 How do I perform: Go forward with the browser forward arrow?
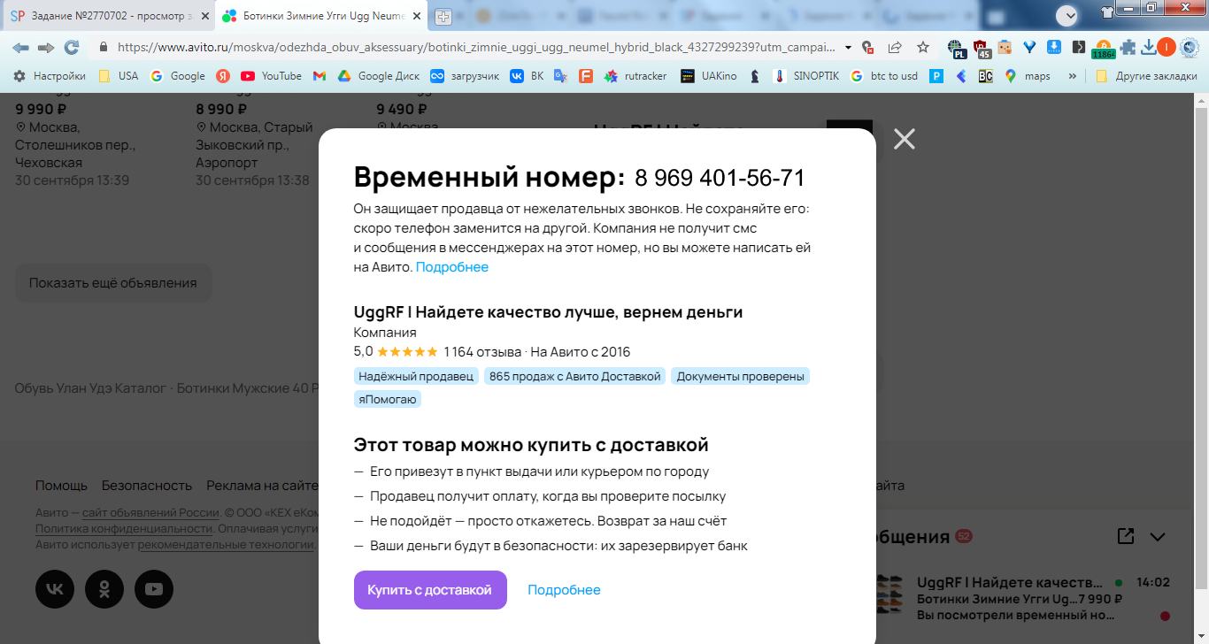[x=46, y=47]
